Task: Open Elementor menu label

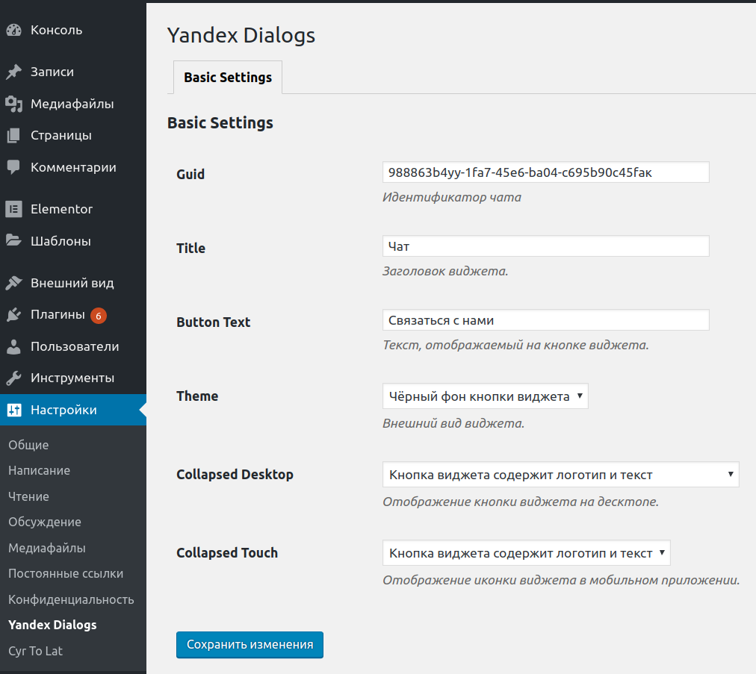Action: pyautogui.click(x=62, y=209)
